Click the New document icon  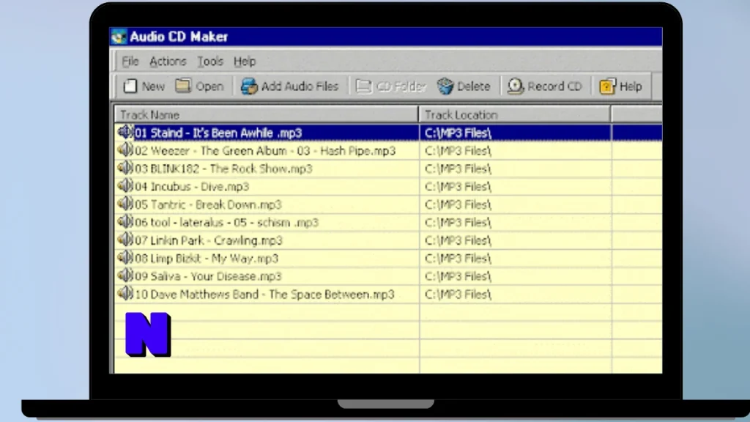coord(130,86)
